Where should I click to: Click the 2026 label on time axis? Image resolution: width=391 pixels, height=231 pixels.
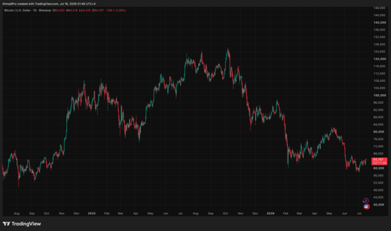coord(270,214)
